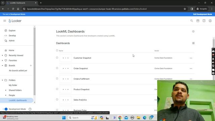Click Exit Development Mode
215x121 pixels.
coord(203,14)
